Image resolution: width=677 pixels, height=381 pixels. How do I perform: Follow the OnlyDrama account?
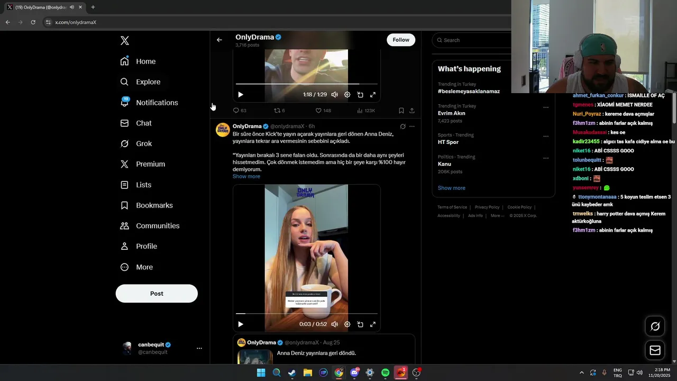tap(401, 40)
